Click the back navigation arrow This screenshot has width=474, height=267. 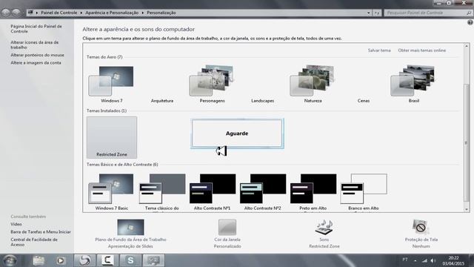point(5,13)
